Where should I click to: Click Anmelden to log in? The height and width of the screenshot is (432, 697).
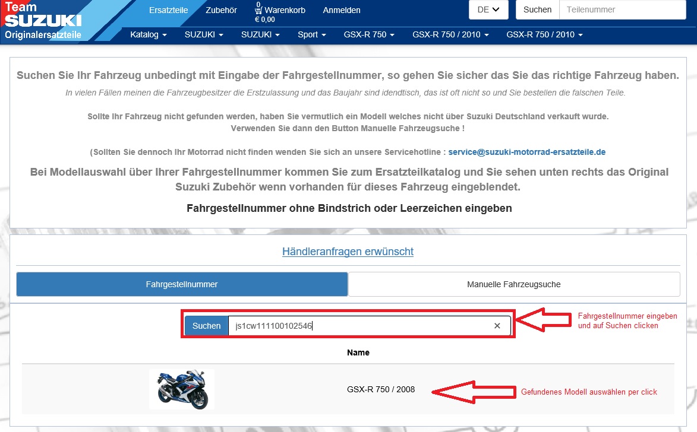pos(342,10)
